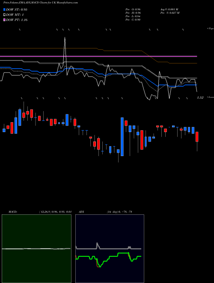Click the 'Pre L: 0.84' value
This screenshot has width=214, height=283.
point(133,16)
